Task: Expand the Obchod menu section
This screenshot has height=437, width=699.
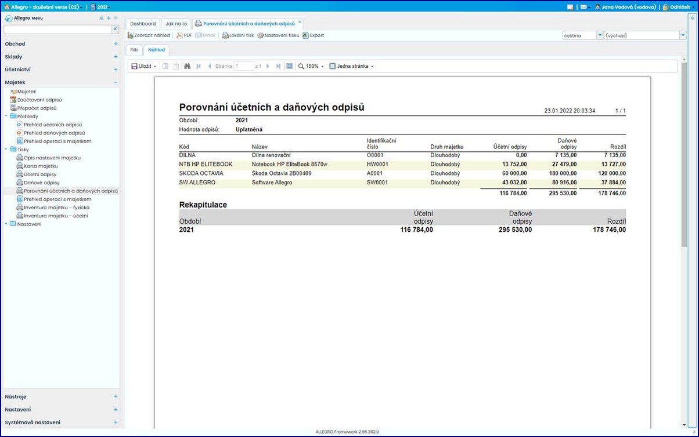Action: [x=116, y=44]
